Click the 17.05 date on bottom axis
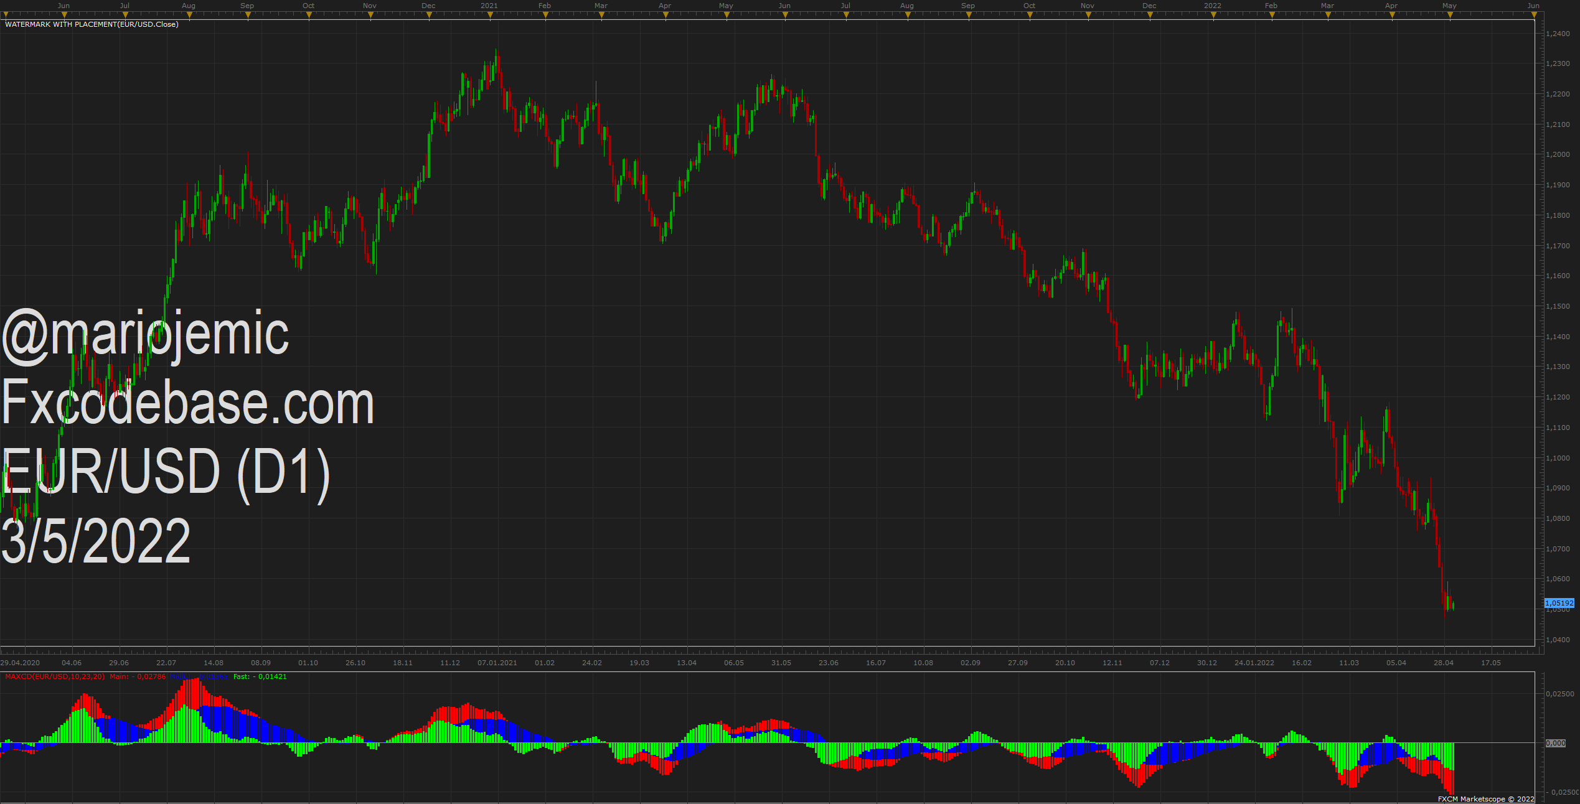This screenshot has width=1580, height=804. [x=1491, y=663]
